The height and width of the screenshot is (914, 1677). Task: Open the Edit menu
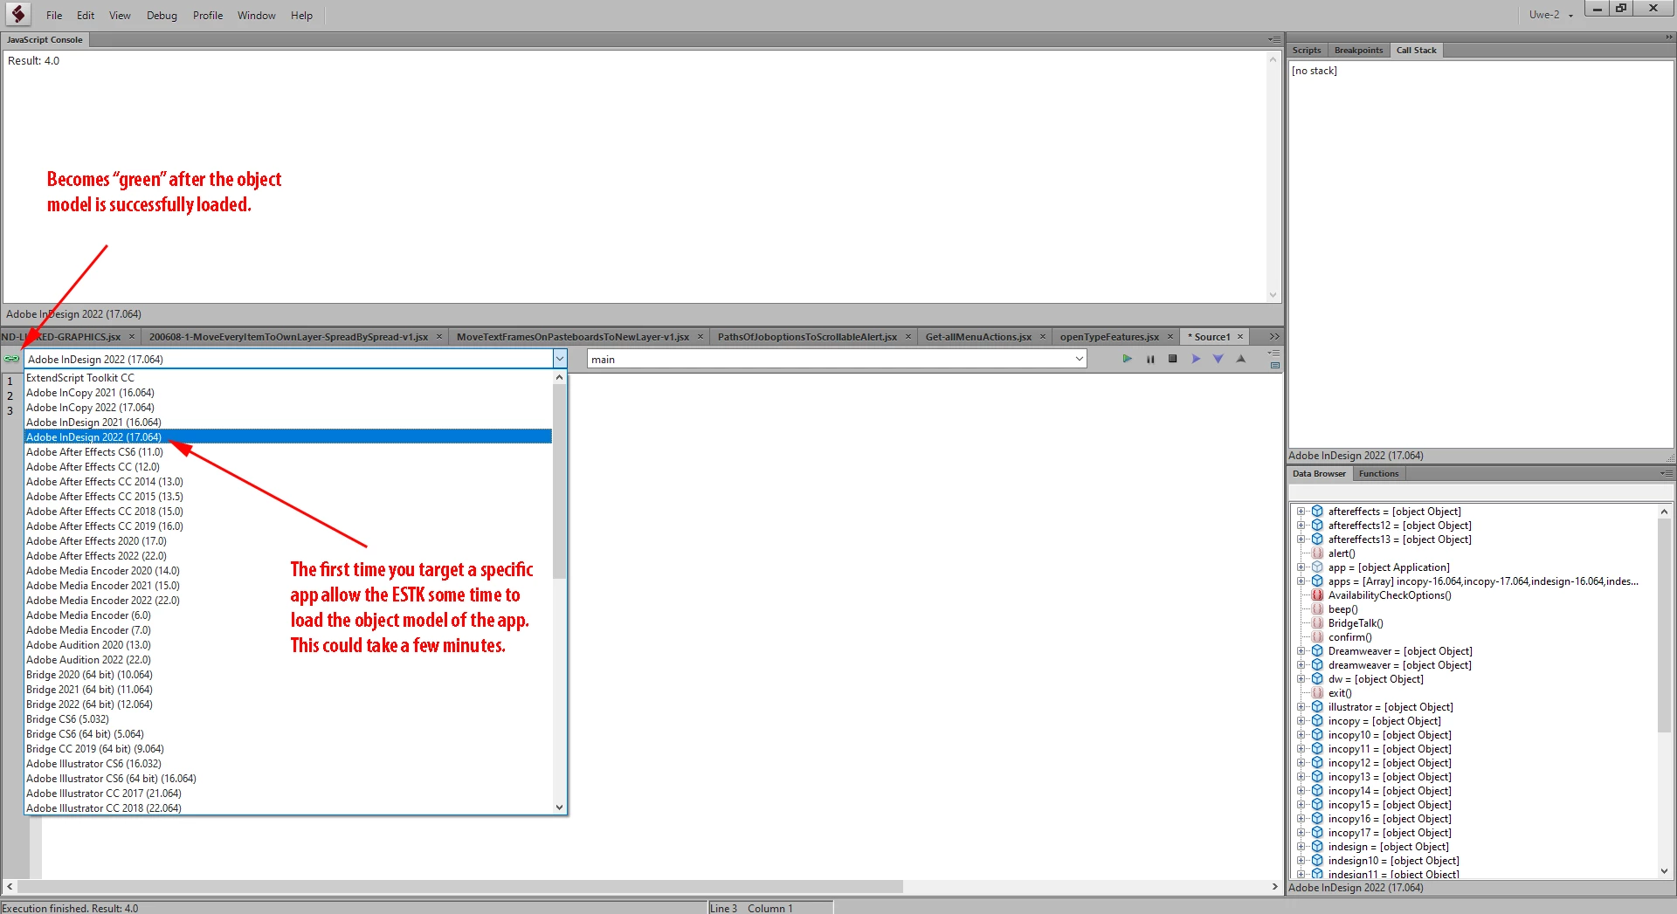[x=86, y=15]
